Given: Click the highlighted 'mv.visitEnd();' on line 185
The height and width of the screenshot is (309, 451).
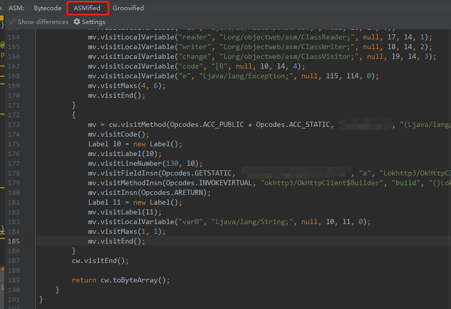Looking at the screenshot, I should 116,241.
